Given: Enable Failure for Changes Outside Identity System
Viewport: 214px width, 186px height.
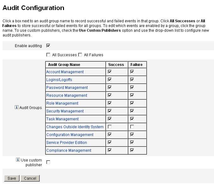Looking at the screenshot, I should 132,127.
